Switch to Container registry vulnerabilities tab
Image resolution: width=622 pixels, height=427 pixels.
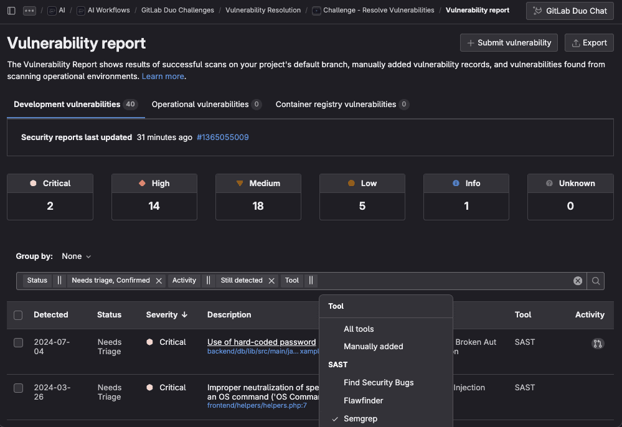tap(342, 105)
